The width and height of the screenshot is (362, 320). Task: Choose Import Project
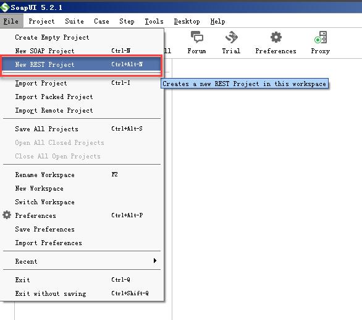pos(82,83)
